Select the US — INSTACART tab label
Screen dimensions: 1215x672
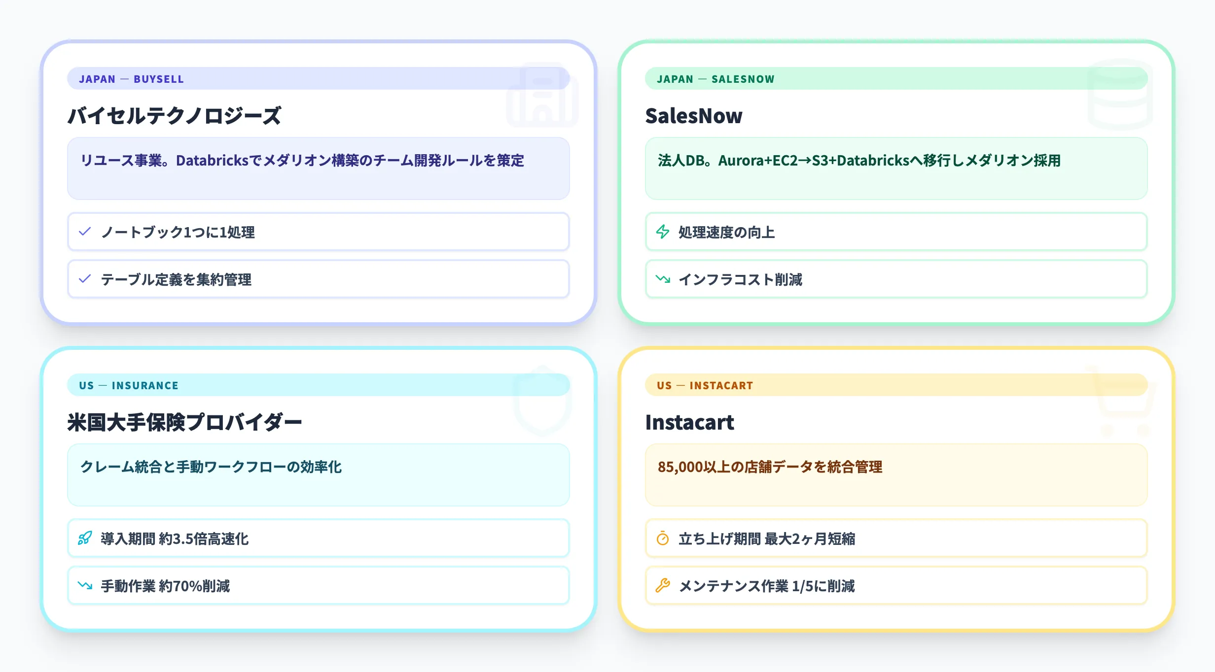[x=706, y=385]
